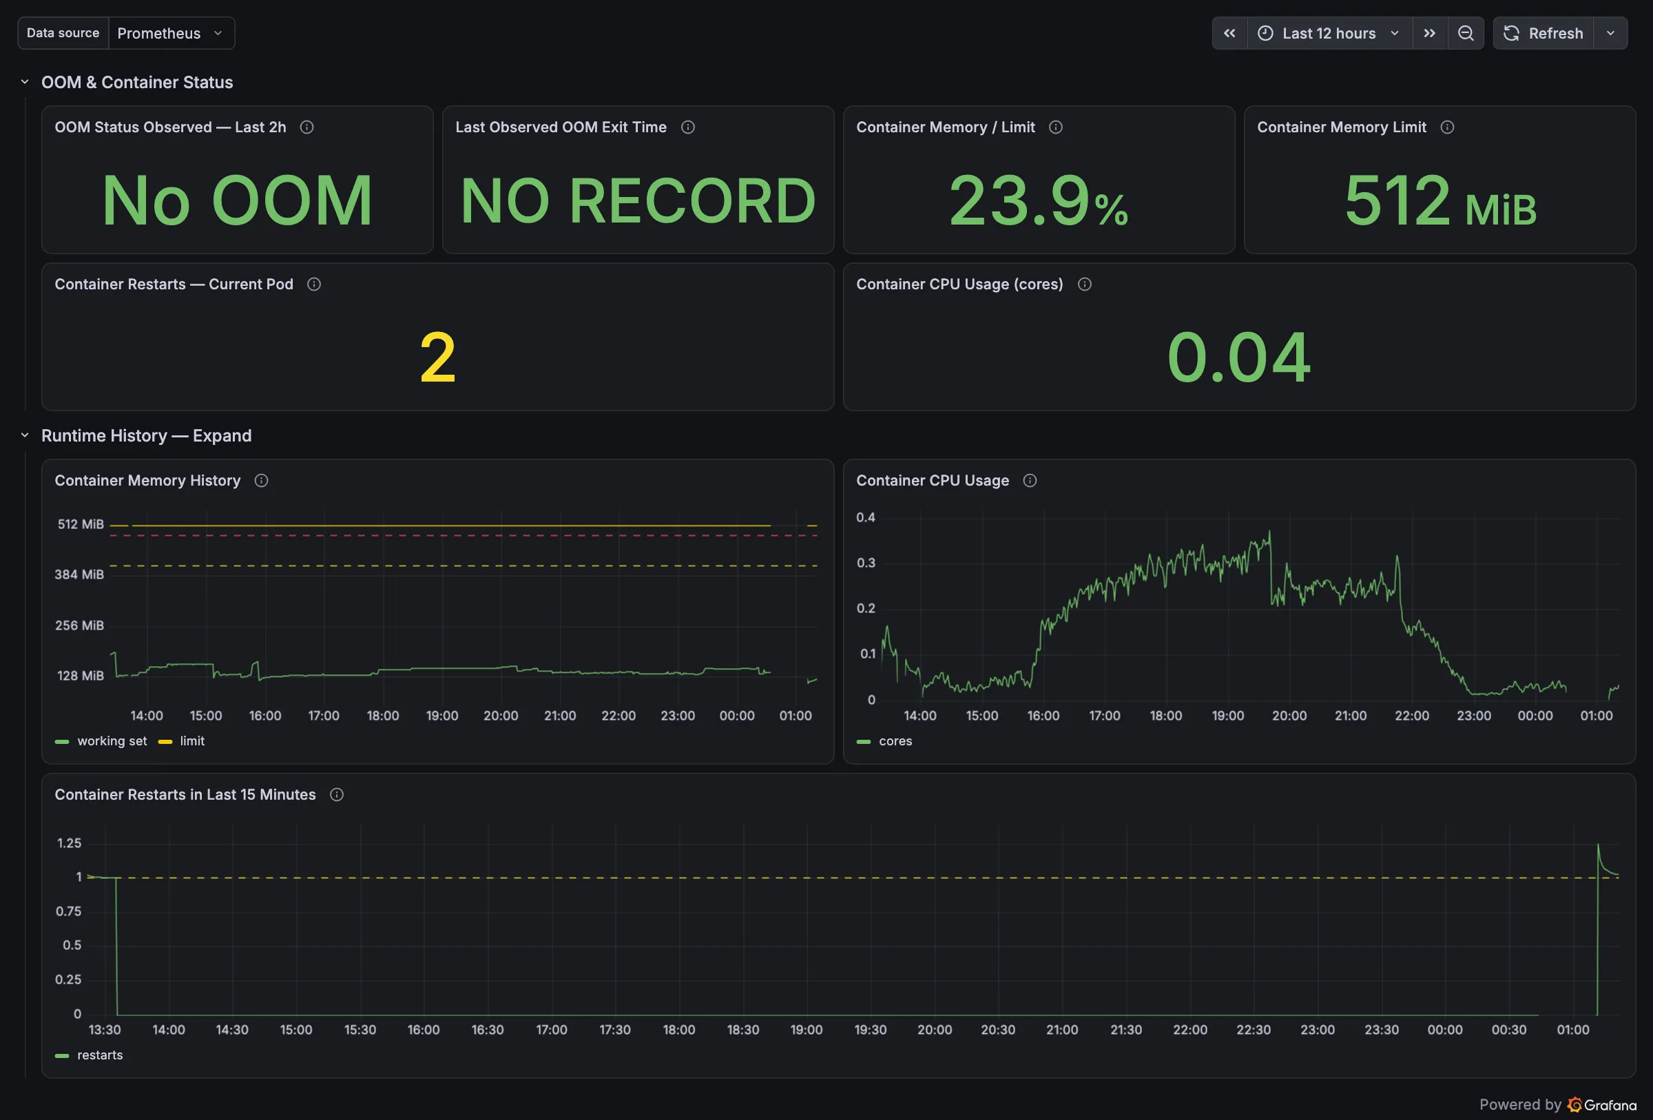
Task: Open the refresh interval dropdown arrow
Action: [x=1611, y=34]
